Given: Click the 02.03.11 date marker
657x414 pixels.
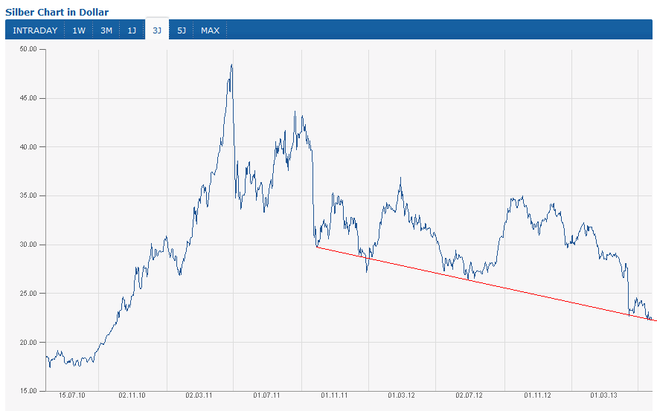Looking at the screenshot, I should [x=199, y=396].
